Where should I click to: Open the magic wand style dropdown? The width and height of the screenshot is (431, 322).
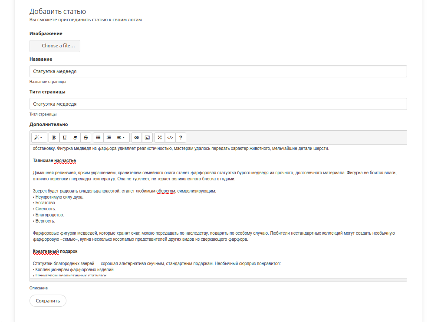click(39, 137)
